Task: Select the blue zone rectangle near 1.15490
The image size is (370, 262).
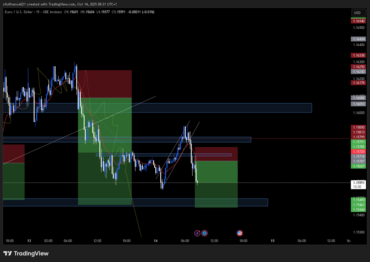Action: 135,202
